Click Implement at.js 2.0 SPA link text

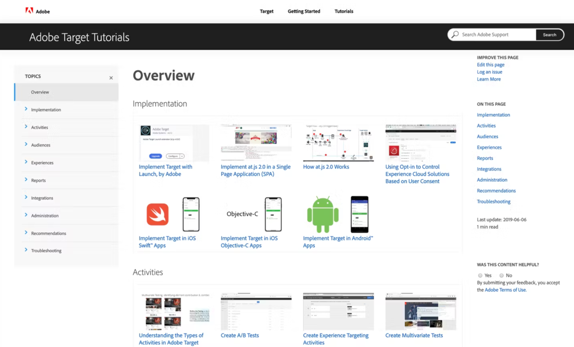[x=256, y=170]
